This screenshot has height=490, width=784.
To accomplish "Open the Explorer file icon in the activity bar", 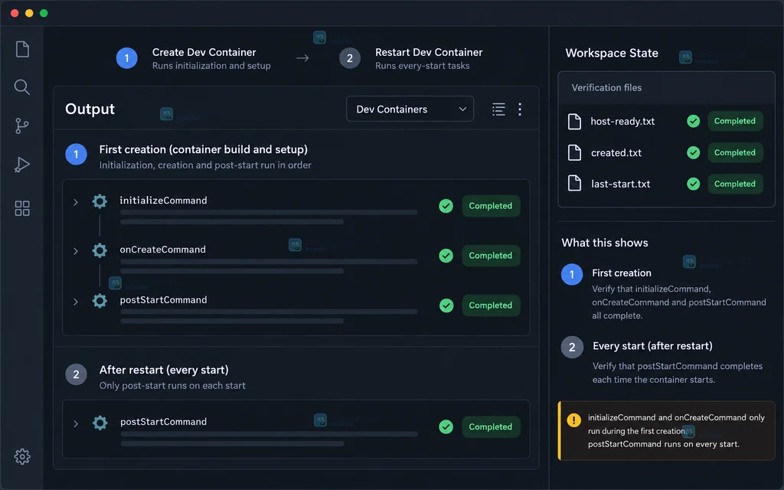I will coord(22,50).
